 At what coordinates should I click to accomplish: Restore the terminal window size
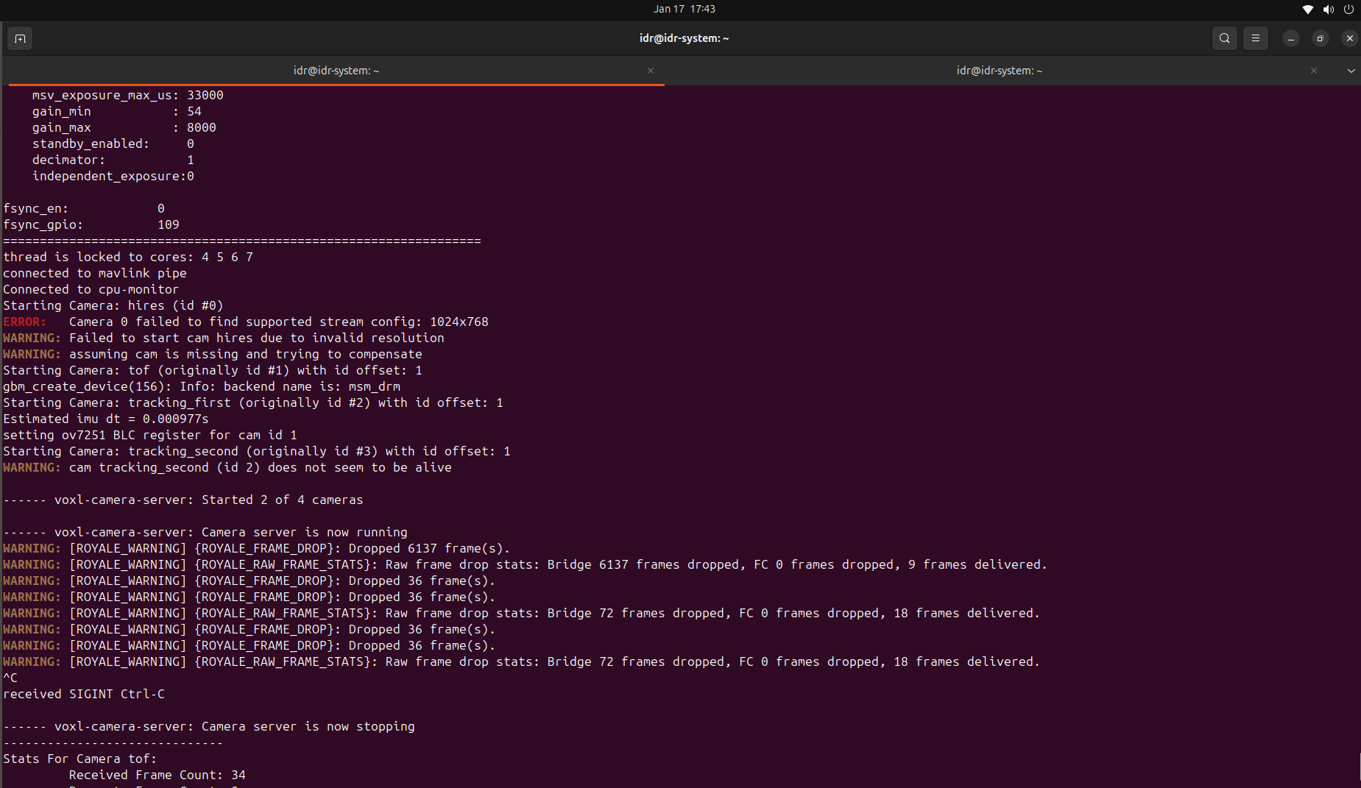[1320, 38]
